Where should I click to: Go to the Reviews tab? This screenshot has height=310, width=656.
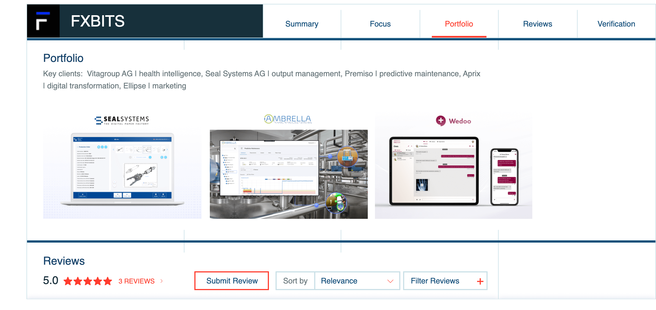click(538, 24)
